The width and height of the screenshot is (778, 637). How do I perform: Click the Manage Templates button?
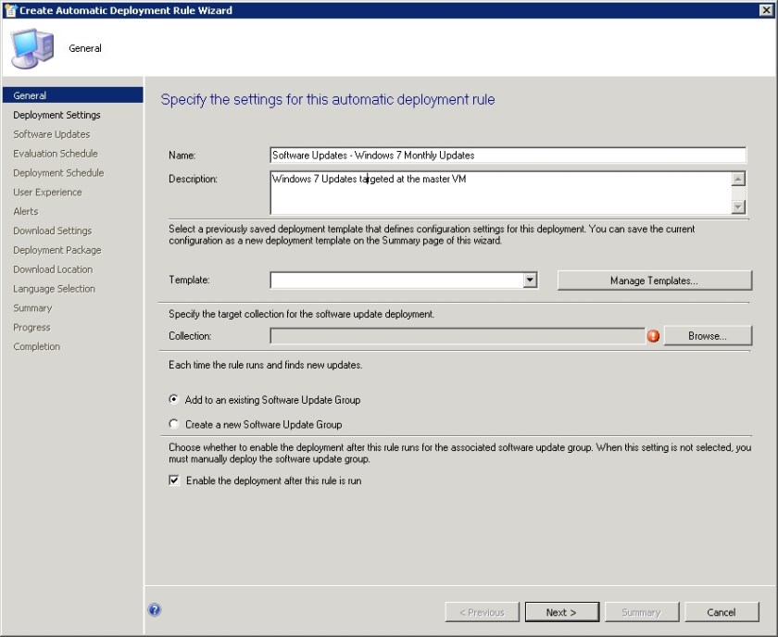(654, 280)
